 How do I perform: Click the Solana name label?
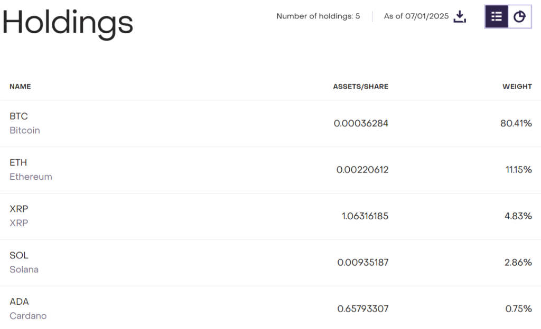point(24,269)
